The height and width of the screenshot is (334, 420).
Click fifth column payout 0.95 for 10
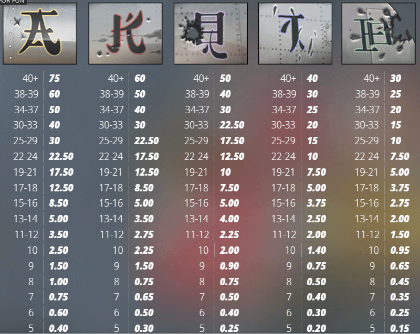400,250
